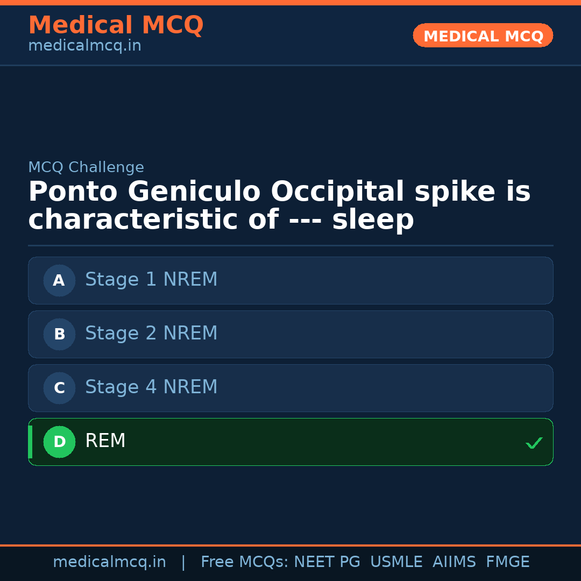Click "NEET PG" in the footer
This screenshot has height=581, width=581.
tap(327, 562)
